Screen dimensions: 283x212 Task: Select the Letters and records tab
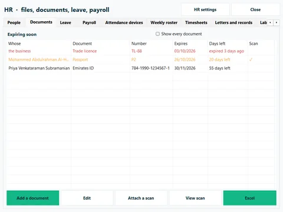pos(233,22)
